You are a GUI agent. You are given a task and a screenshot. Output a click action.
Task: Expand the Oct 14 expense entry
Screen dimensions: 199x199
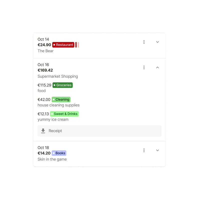pos(157,42)
